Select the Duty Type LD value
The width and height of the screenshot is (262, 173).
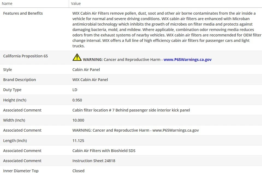pyautogui.click(x=75, y=90)
